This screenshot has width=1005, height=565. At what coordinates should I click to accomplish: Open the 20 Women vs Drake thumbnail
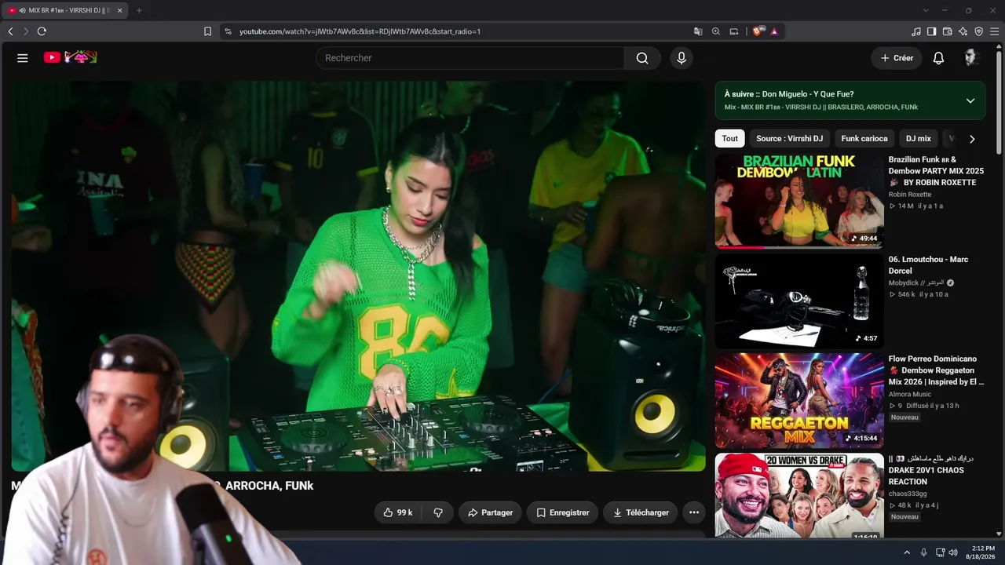click(x=799, y=496)
